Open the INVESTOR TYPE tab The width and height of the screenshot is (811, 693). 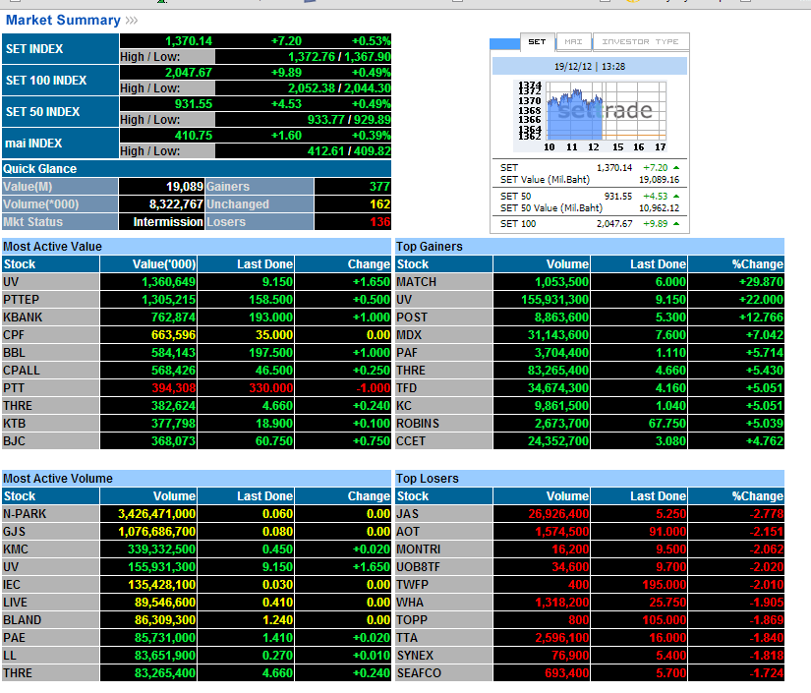tap(640, 42)
